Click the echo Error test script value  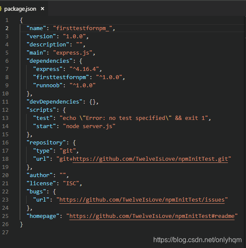pyautogui.click(x=134, y=118)
